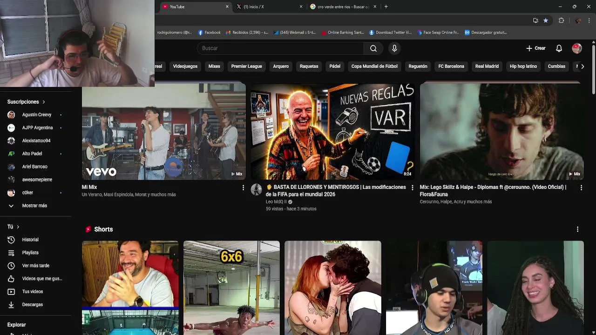Open Shorts section options menu
This screenshot has height=335, width=596.
coord(577,229)
